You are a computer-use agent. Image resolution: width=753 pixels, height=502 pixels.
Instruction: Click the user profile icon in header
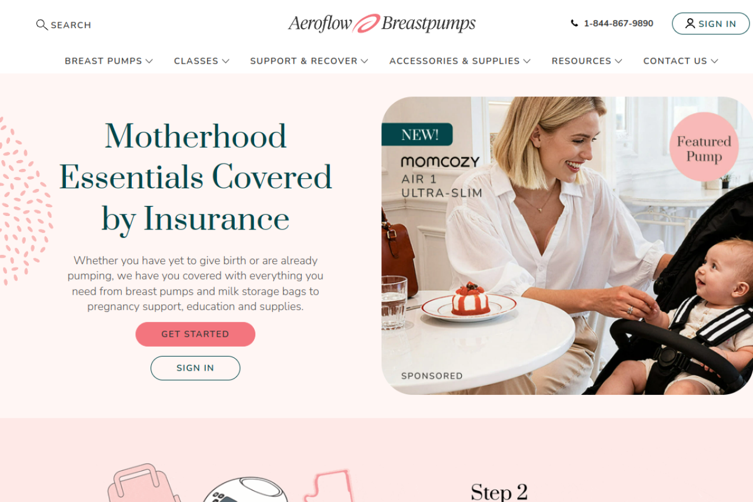pos(690,24)
